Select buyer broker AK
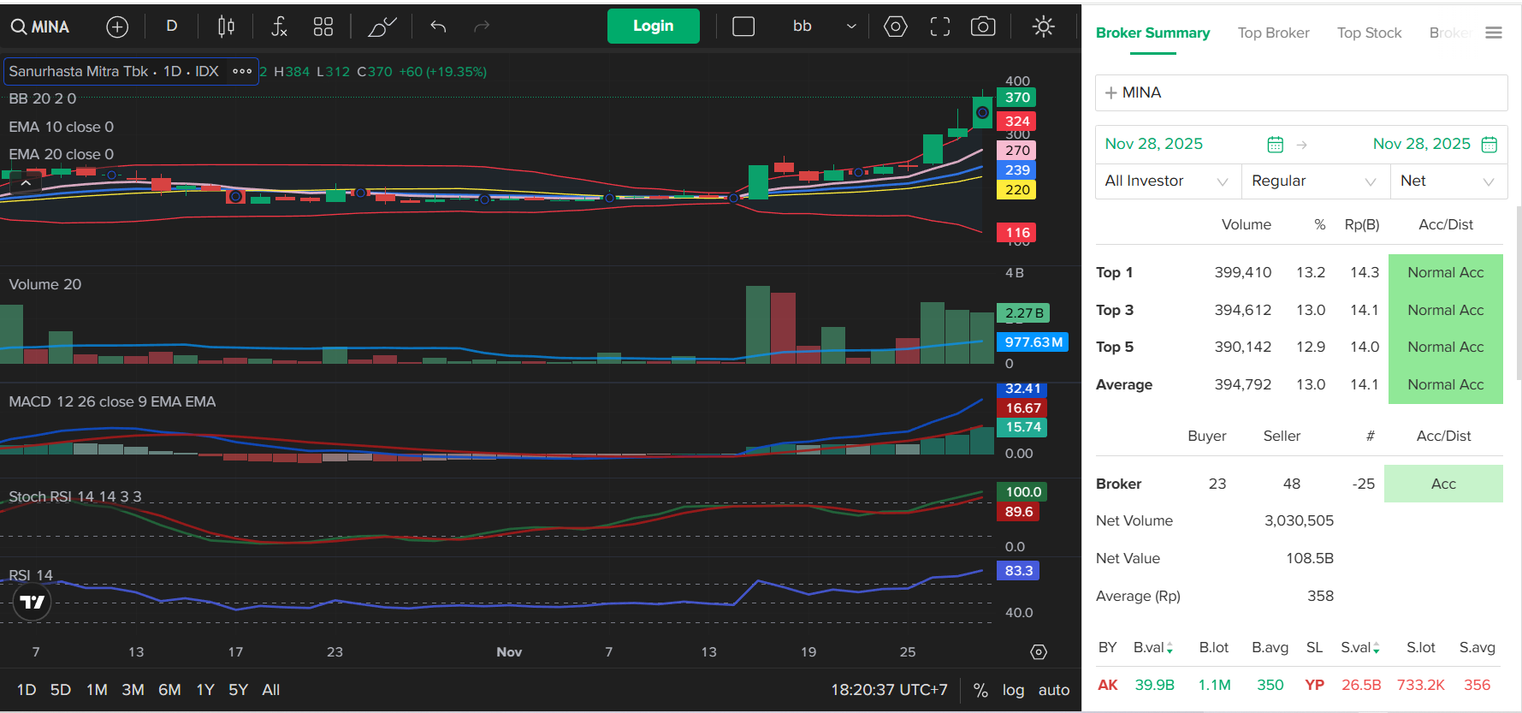Screen dimensions: 1522x713 coord(1108,685)
